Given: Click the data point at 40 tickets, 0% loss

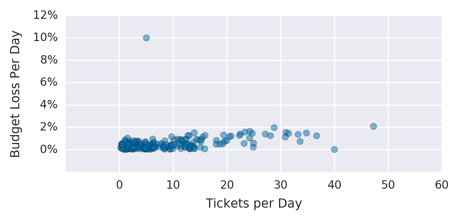Looking at the screenshot, I should (x=334, y=149).
